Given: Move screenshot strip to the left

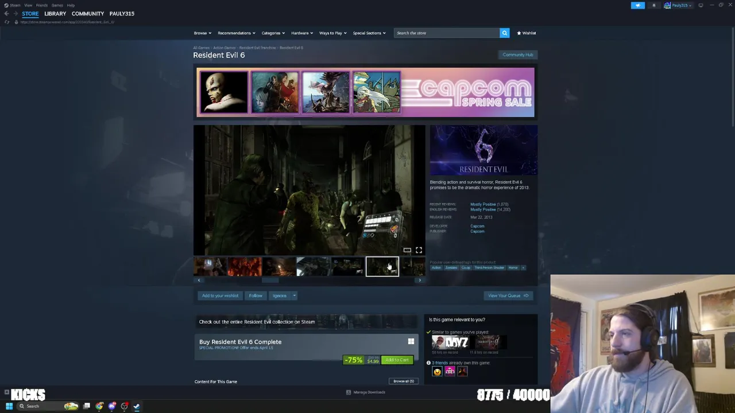Looking at the screenshot, I should coord(199,280).
